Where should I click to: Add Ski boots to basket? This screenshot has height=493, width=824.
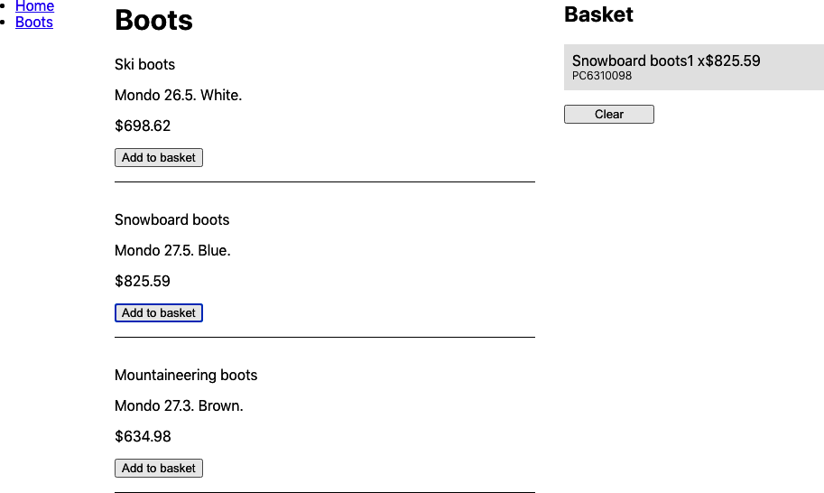159,158
